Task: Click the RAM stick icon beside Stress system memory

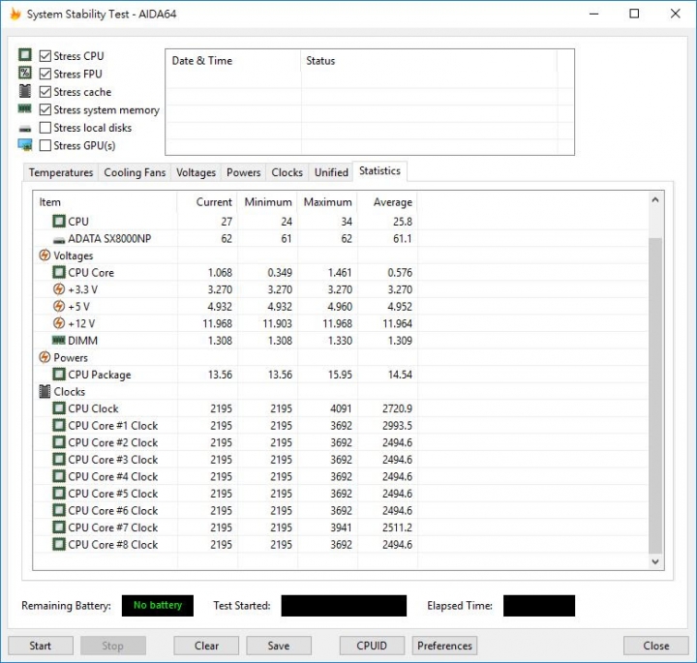Action: [25, 108]
